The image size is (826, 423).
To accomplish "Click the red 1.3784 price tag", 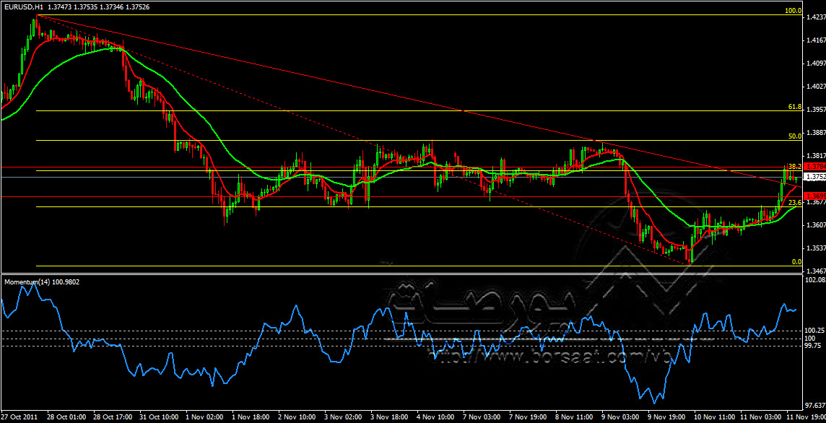I will (814, 167).
